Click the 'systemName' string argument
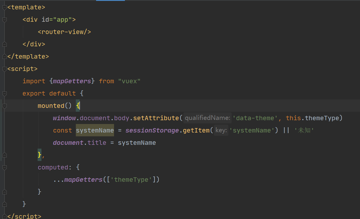 point(252,130)
